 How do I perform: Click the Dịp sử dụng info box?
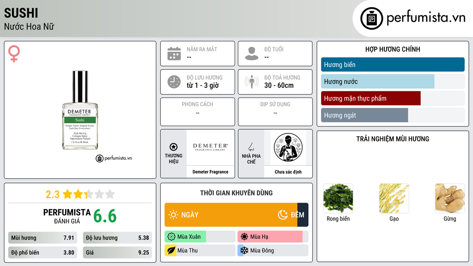pos(275,112)
